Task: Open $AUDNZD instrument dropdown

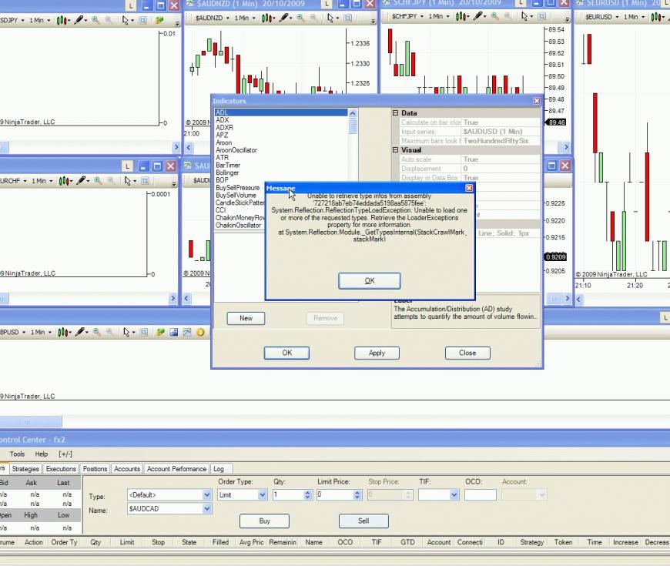Action: pos(227,18)
